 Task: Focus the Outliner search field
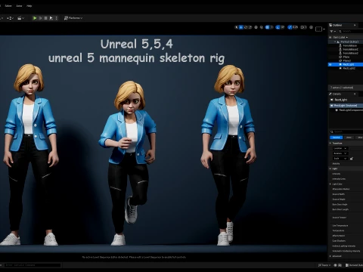tap(352, 31)
